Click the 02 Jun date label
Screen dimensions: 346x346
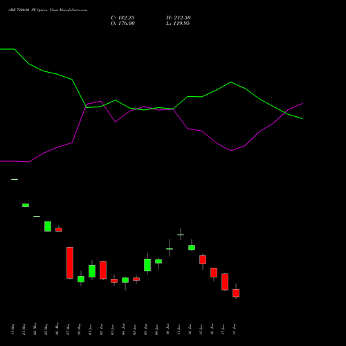102,329
